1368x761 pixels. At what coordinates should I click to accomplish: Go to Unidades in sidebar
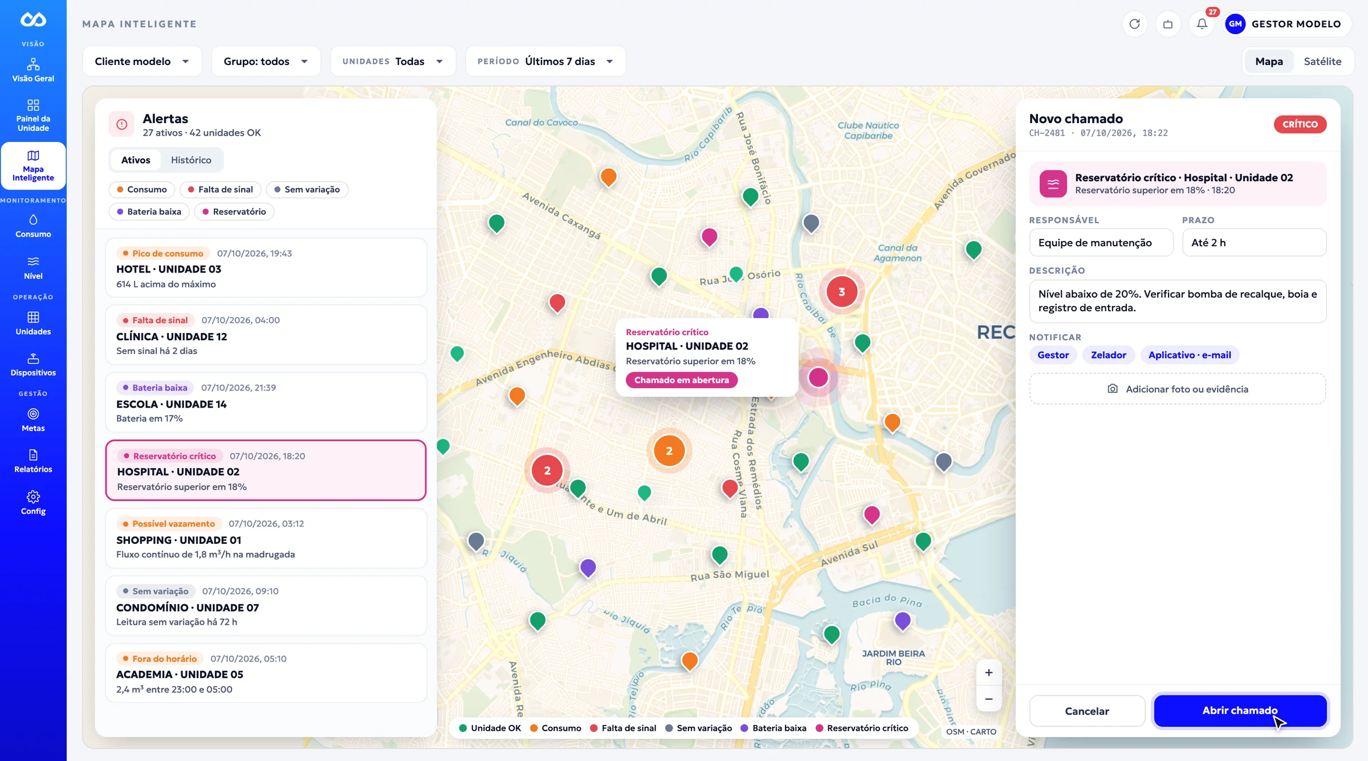pos(33,323)
